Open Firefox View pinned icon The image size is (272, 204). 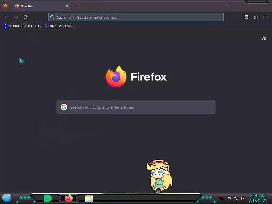click(x=5, y=6)
